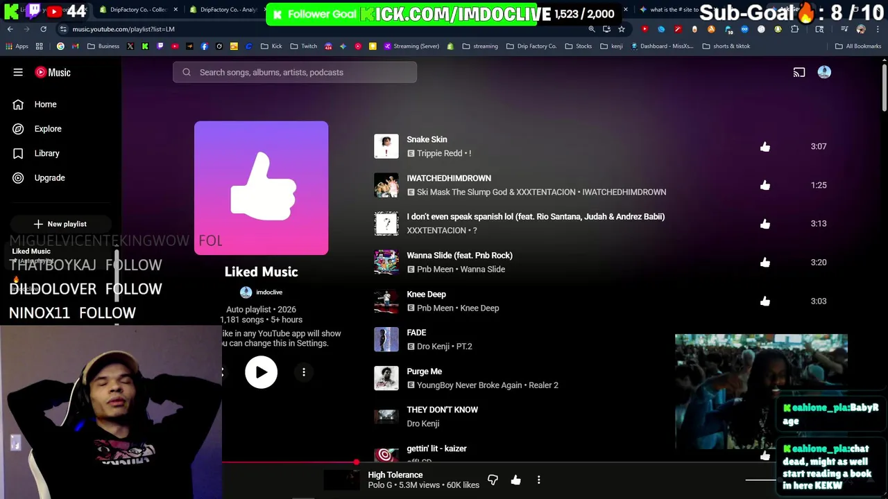Expand shorts & tiktok bookmarks folder
Screen dimensions: 888x499
[726, 46]
